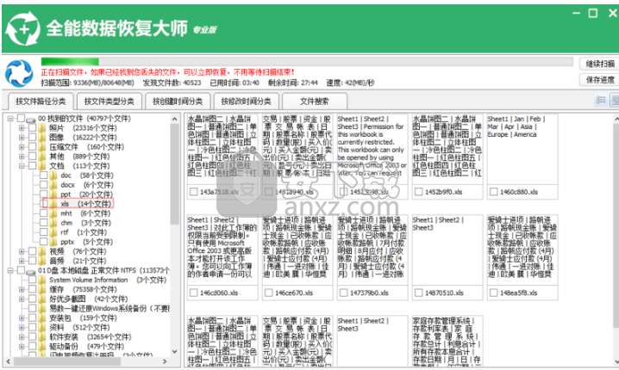This screenshot has height=370, width=619.
Task: Click the 安装包 folder icon
Action: tap(42, 318)
